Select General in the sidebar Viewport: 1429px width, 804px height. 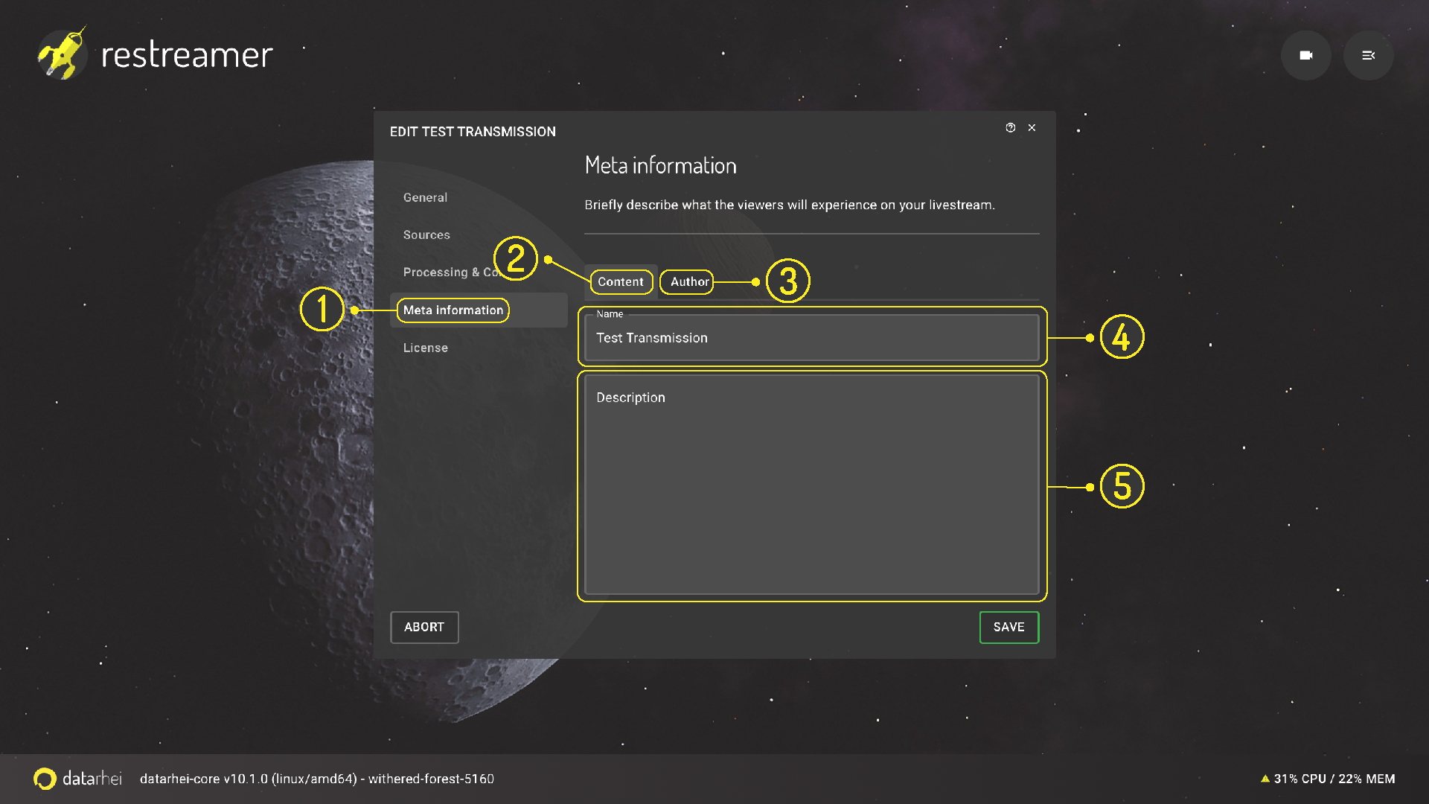(425, 197)
